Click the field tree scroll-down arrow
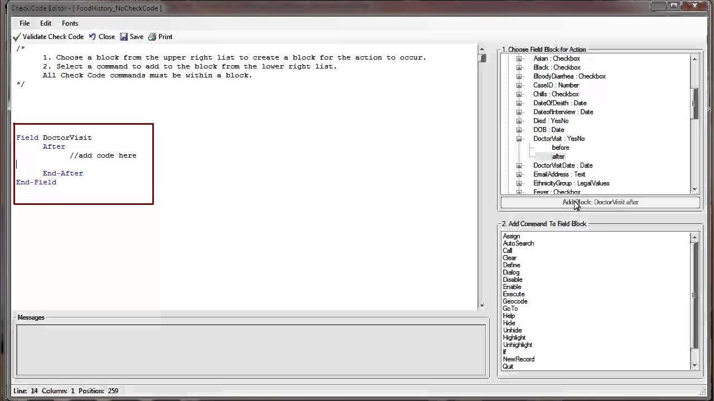 695,189
